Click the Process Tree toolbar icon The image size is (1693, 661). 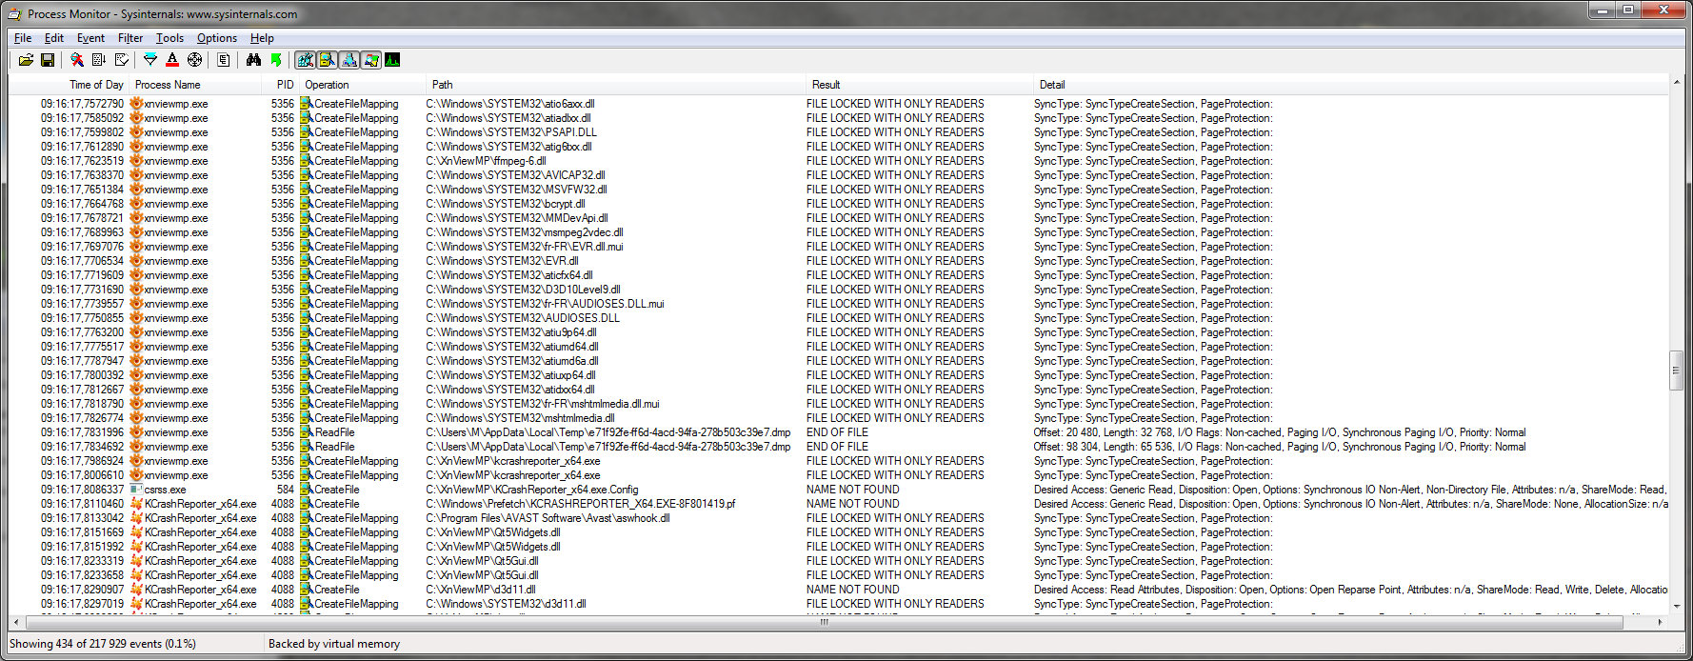(x=224, y=60)
